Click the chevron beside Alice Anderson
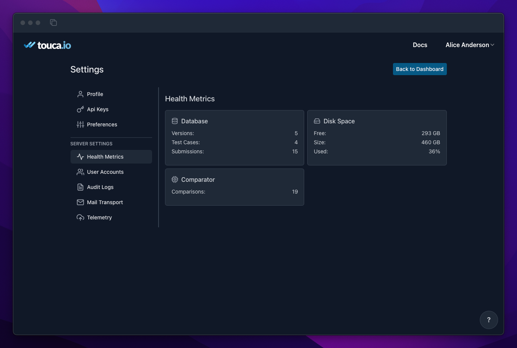The height and width of the screenshot is (348, 517). click(x=492, y=45)
